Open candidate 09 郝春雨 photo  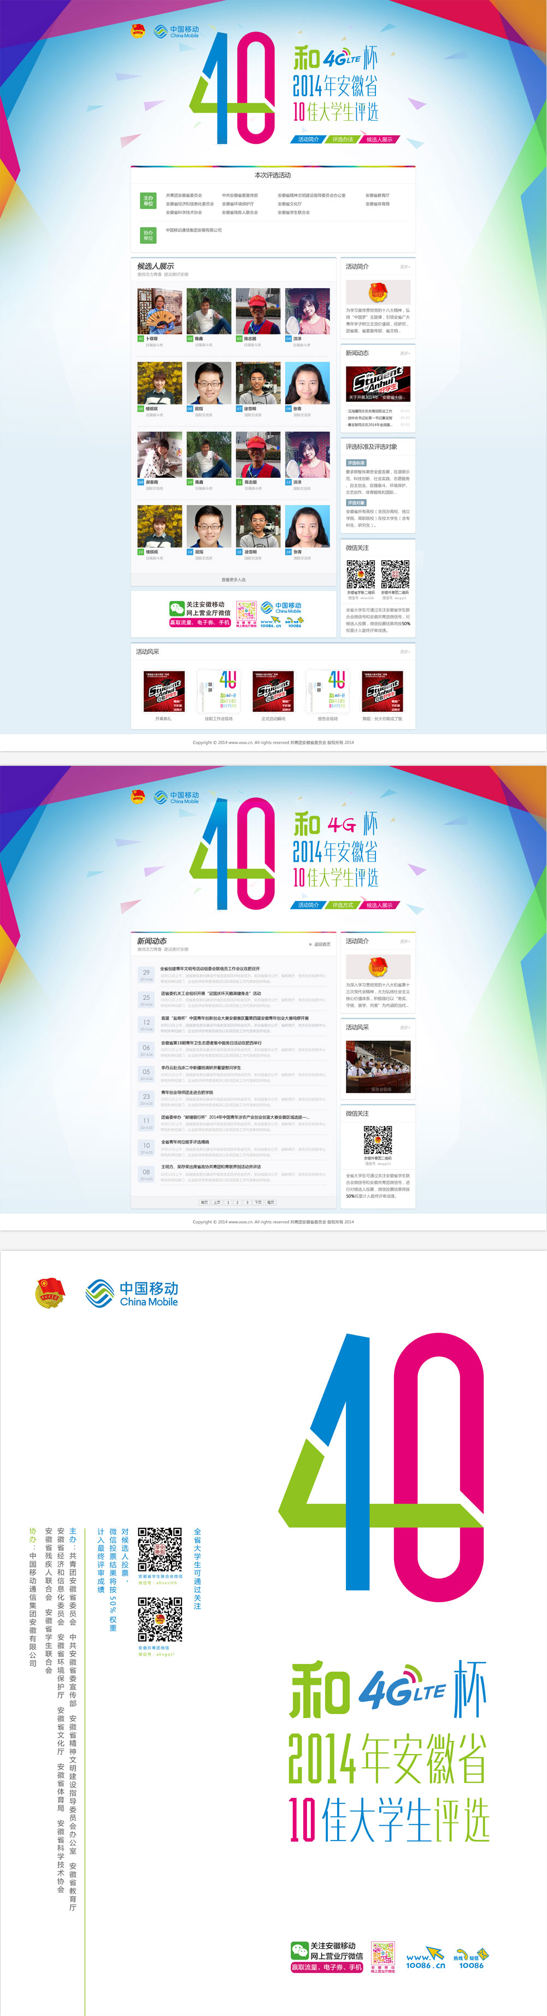point(160,455)
